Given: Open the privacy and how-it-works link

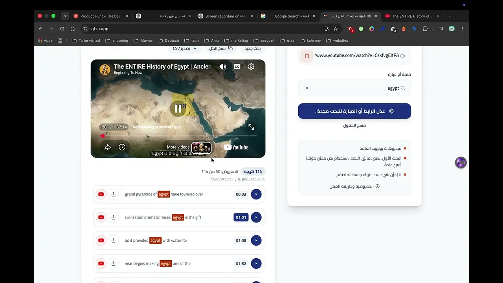Looking at the screenshot, I should pyautogui.click(x=354, y=186).
